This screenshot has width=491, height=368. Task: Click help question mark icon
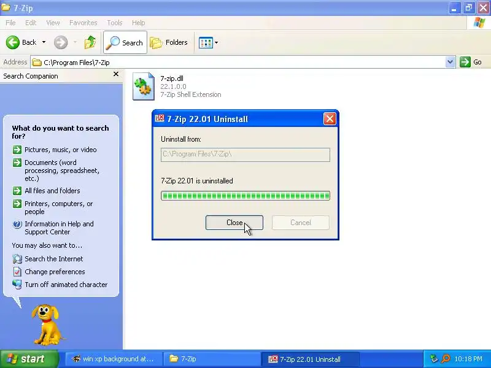[17, 224]
